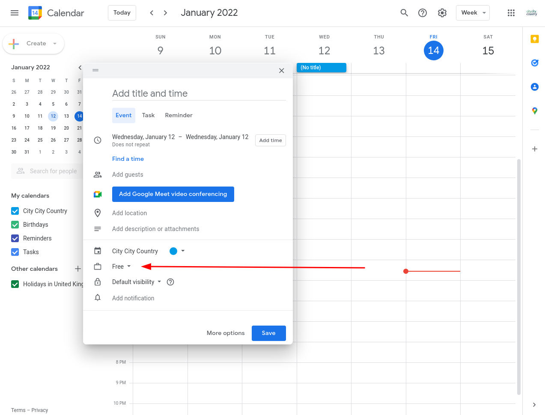Open Google Maps in side panel
Screen dimensions: 545x415
tap(535, 111)
